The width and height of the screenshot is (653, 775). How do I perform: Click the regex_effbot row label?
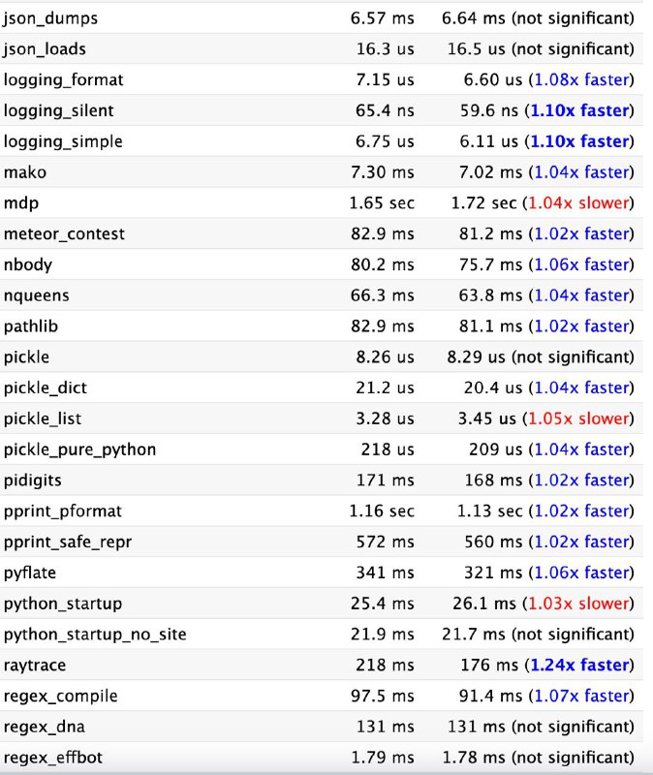point(53,758)
